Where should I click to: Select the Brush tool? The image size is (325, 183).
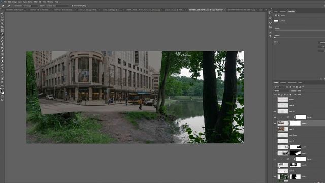click(x=2, y=41)
